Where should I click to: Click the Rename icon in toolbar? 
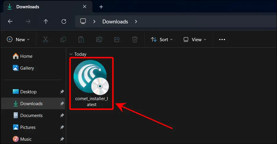[x=99, y=39]
